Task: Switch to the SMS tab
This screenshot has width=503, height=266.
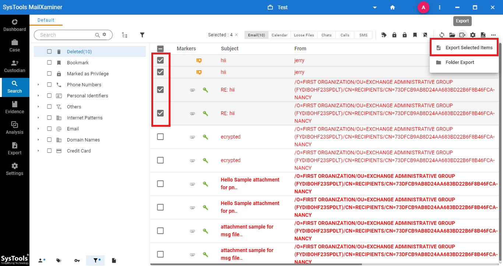Action: click(363, 35)
